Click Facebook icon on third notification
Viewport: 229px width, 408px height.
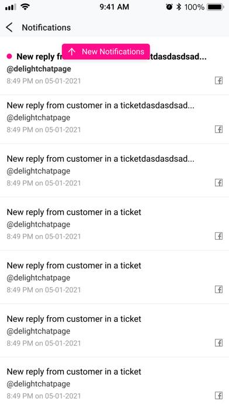(x=218, y=183)
